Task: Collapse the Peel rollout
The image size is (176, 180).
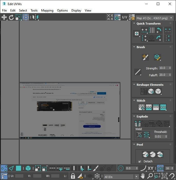Action: pos(134,144)
